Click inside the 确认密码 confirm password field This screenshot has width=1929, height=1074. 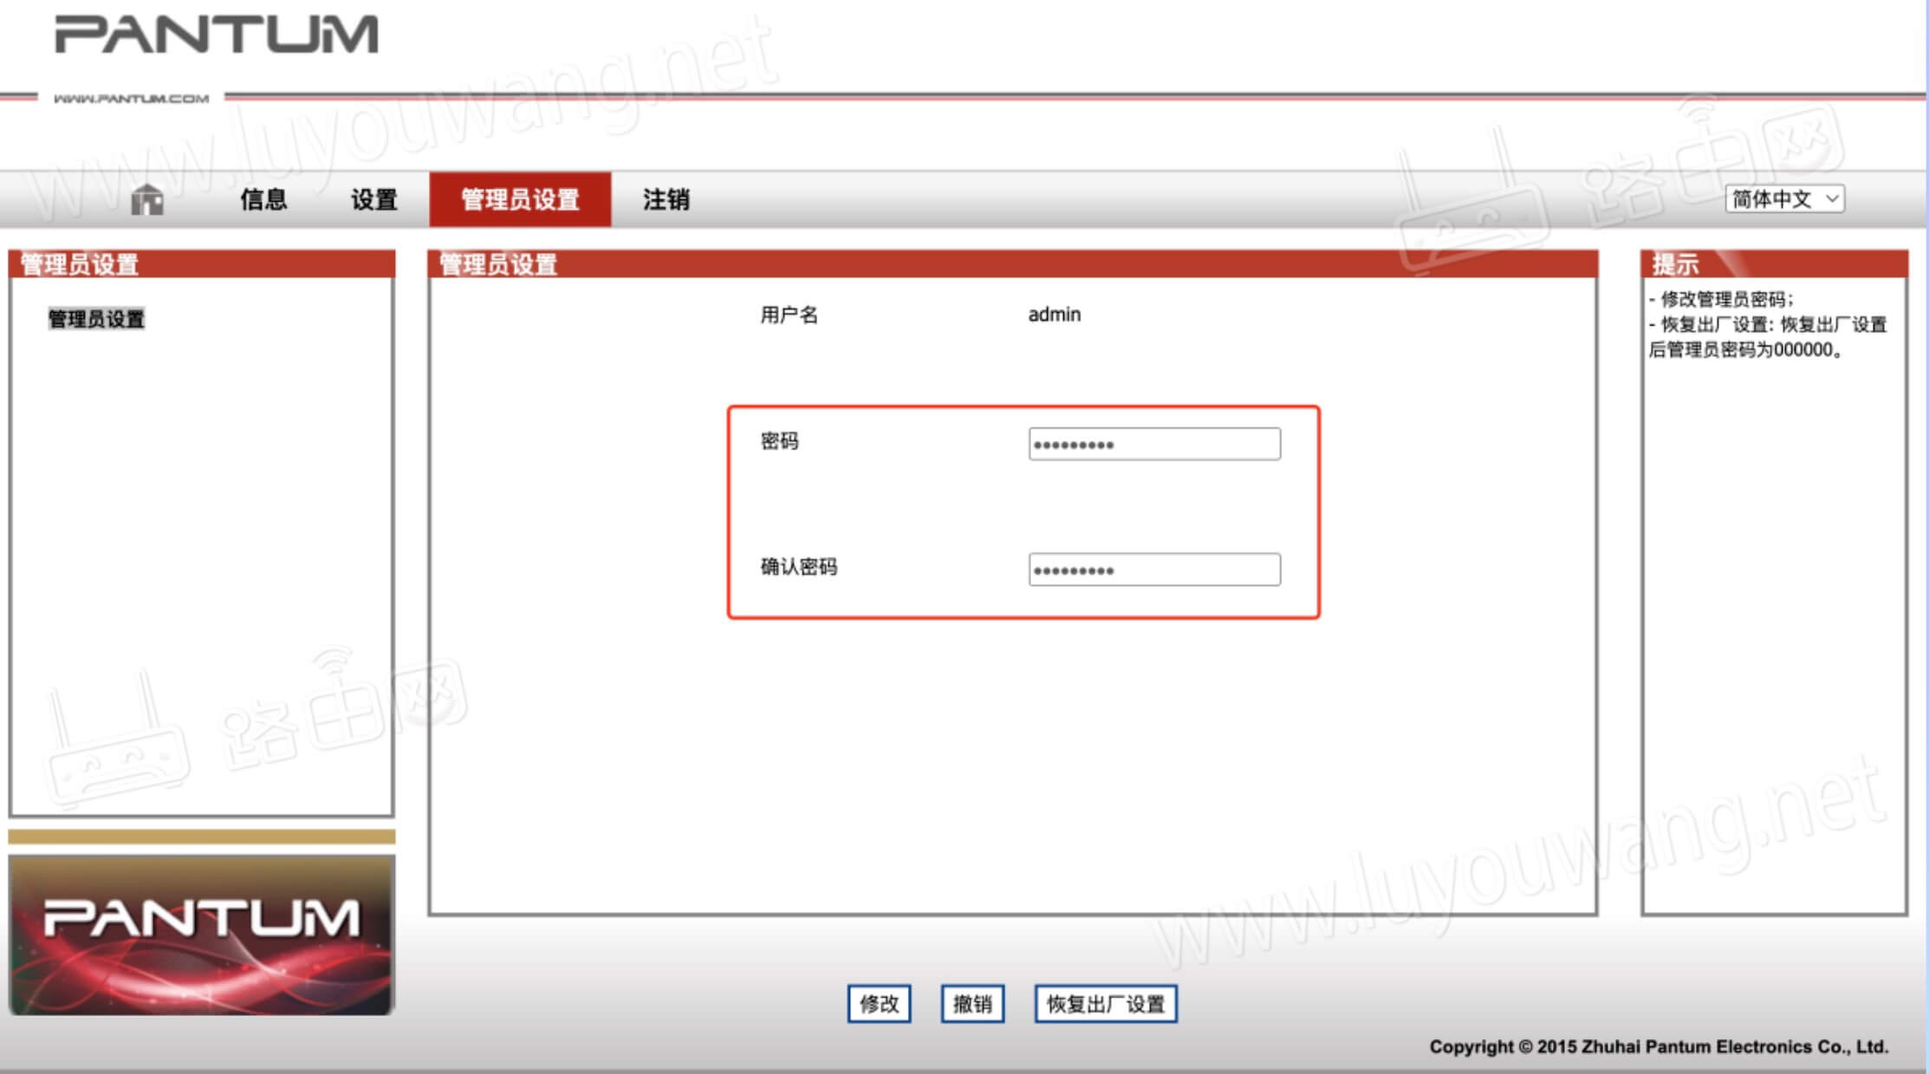tap(1155, 569)
